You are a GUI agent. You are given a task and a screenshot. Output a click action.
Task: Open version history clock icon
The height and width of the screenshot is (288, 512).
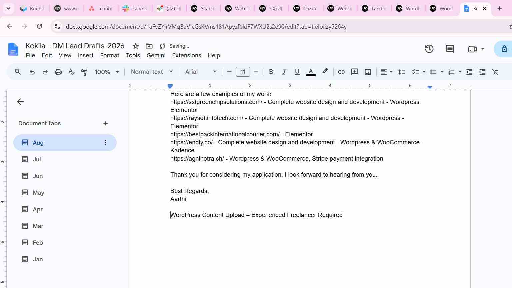click(x=429, y=49)
